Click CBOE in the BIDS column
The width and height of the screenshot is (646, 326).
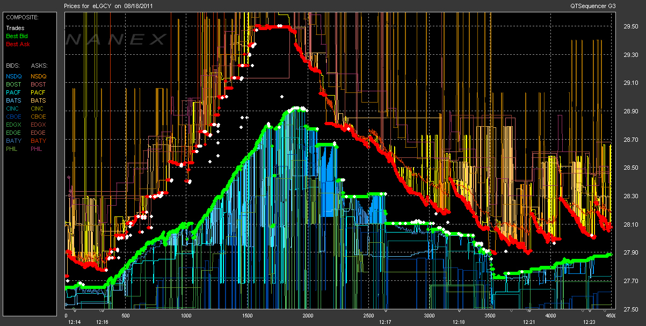[x=13, y=117]
